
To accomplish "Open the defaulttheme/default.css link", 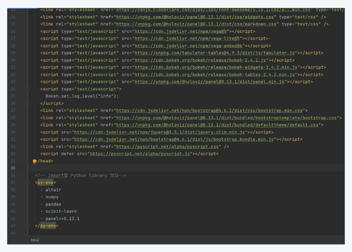I will [x=217, y=125].
